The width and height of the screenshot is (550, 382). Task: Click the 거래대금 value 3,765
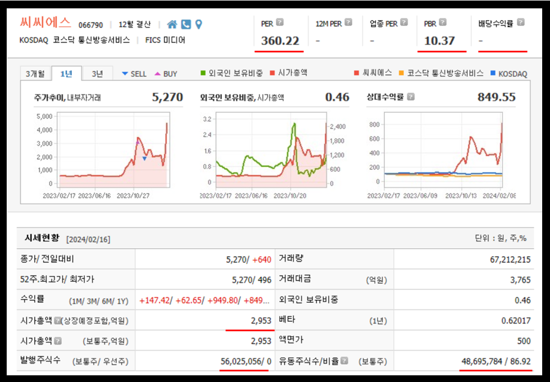coord(520,281)
